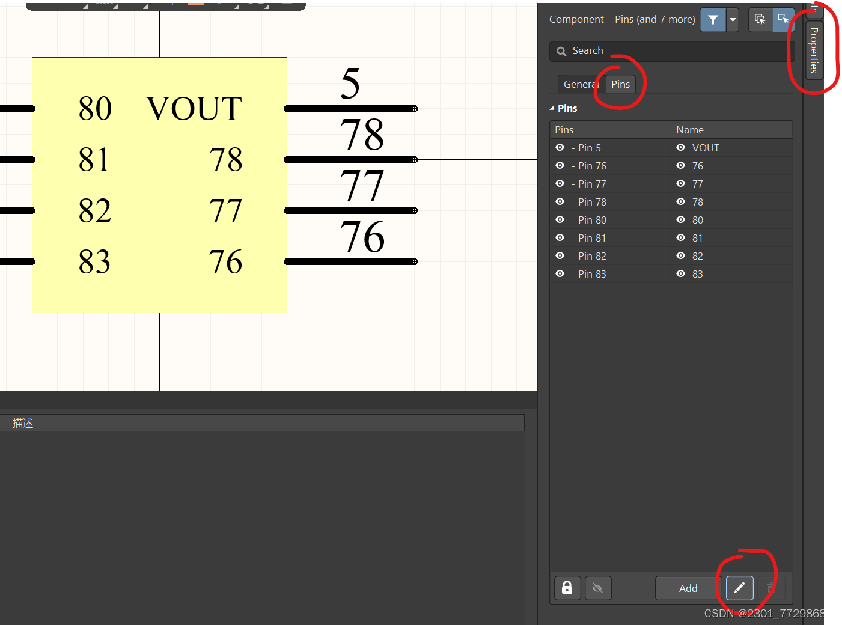Click the VOUT label on the schematic symbol

tap(194, 109)
